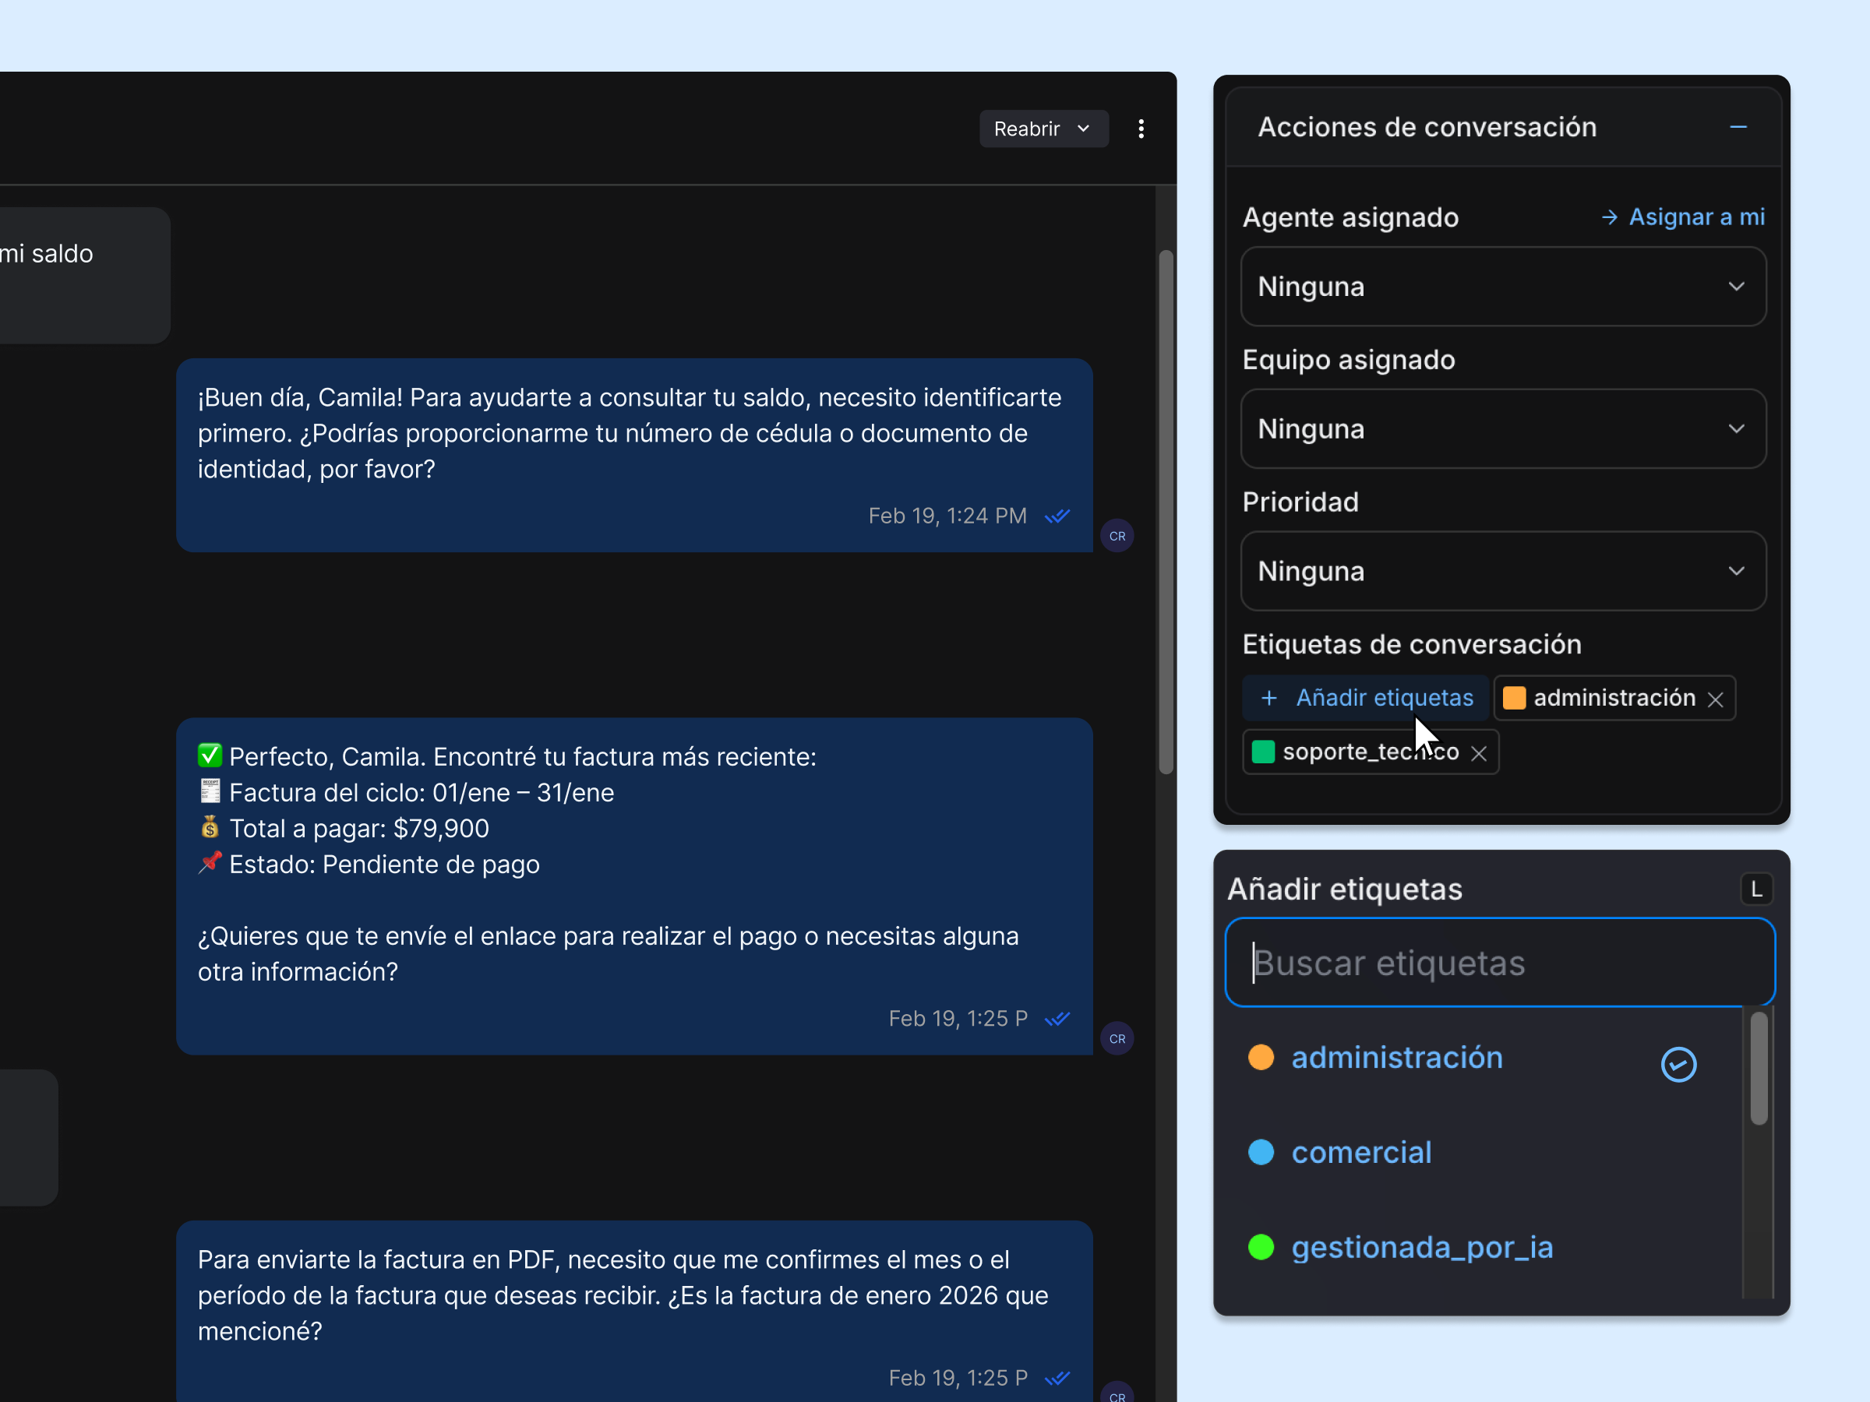Click the read-receipt double check at 1:24 PM
The height and width of the screenshot is (1402, 1870).
tap(1057, 516)
